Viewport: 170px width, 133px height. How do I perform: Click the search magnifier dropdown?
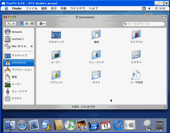126,24
